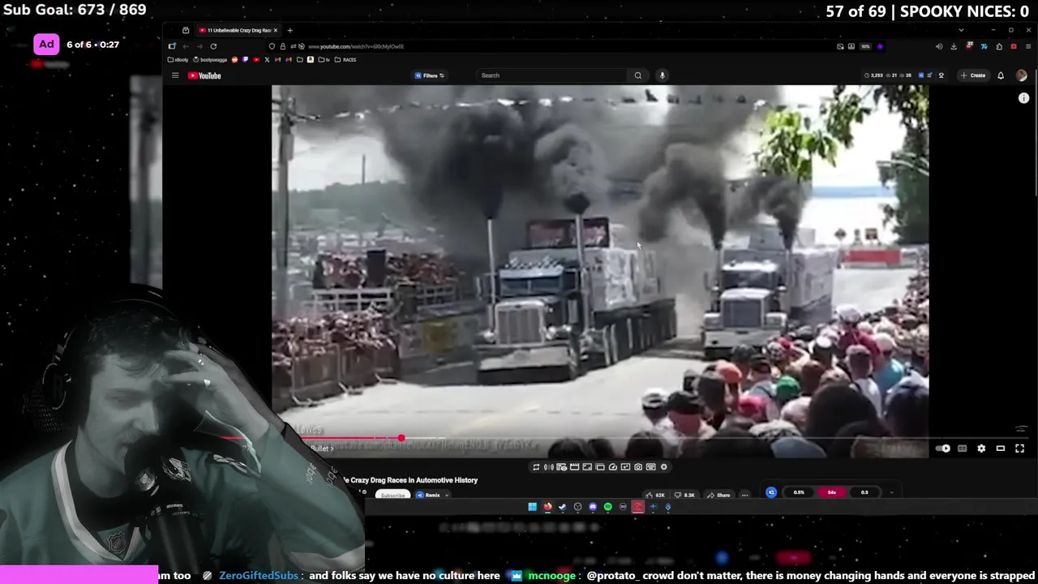The width and height of the screenshot is (1038, 584).
Task: Open the player settings gear
Action: point(981,449)
